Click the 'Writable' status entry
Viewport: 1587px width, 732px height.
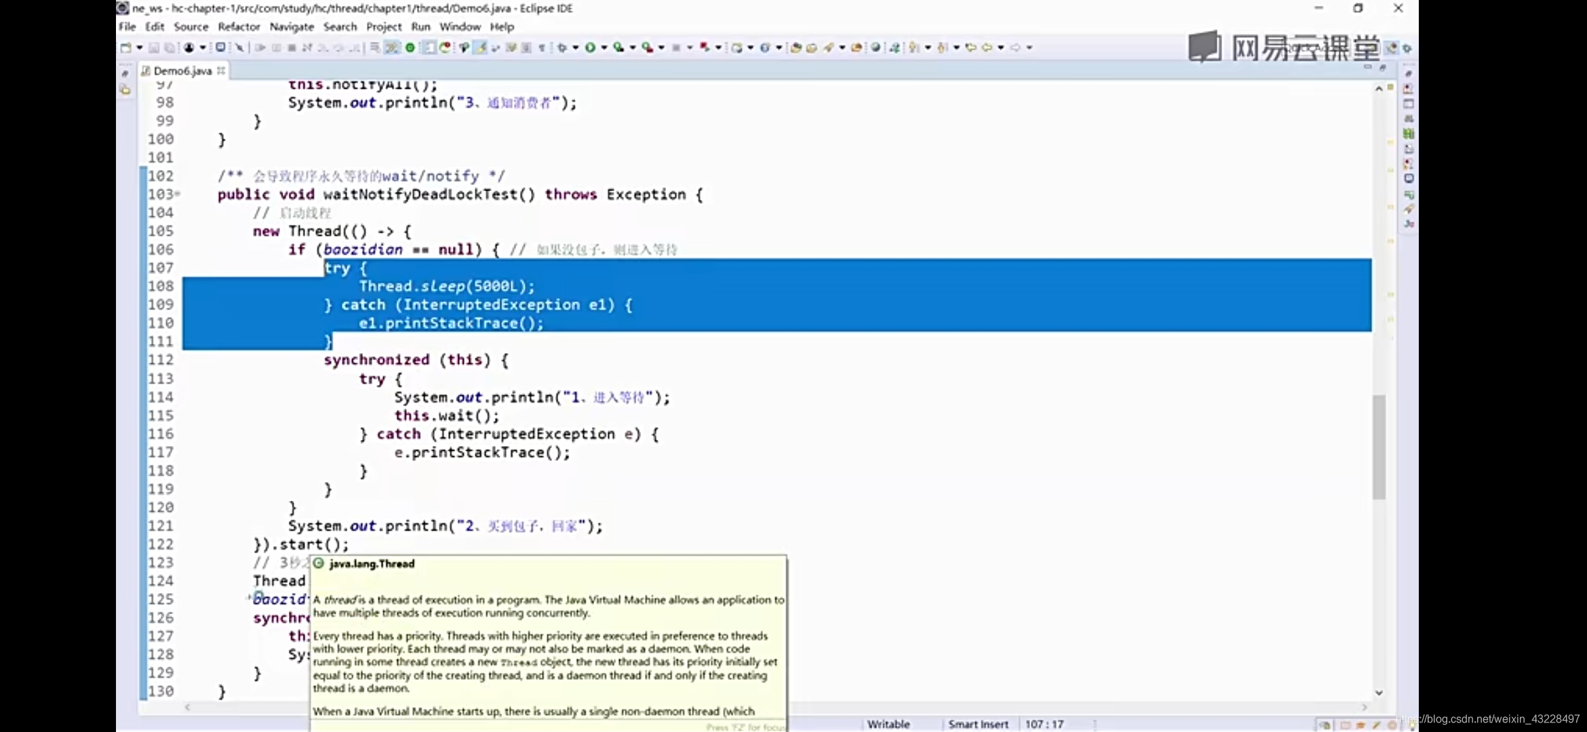[888, 724]
